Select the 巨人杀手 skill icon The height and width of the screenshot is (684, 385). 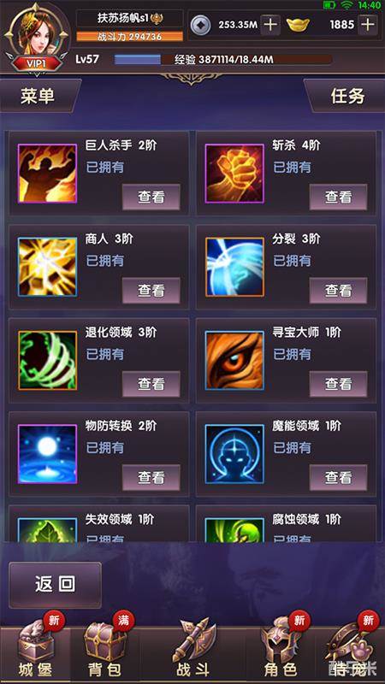click(x=47, y=174)
